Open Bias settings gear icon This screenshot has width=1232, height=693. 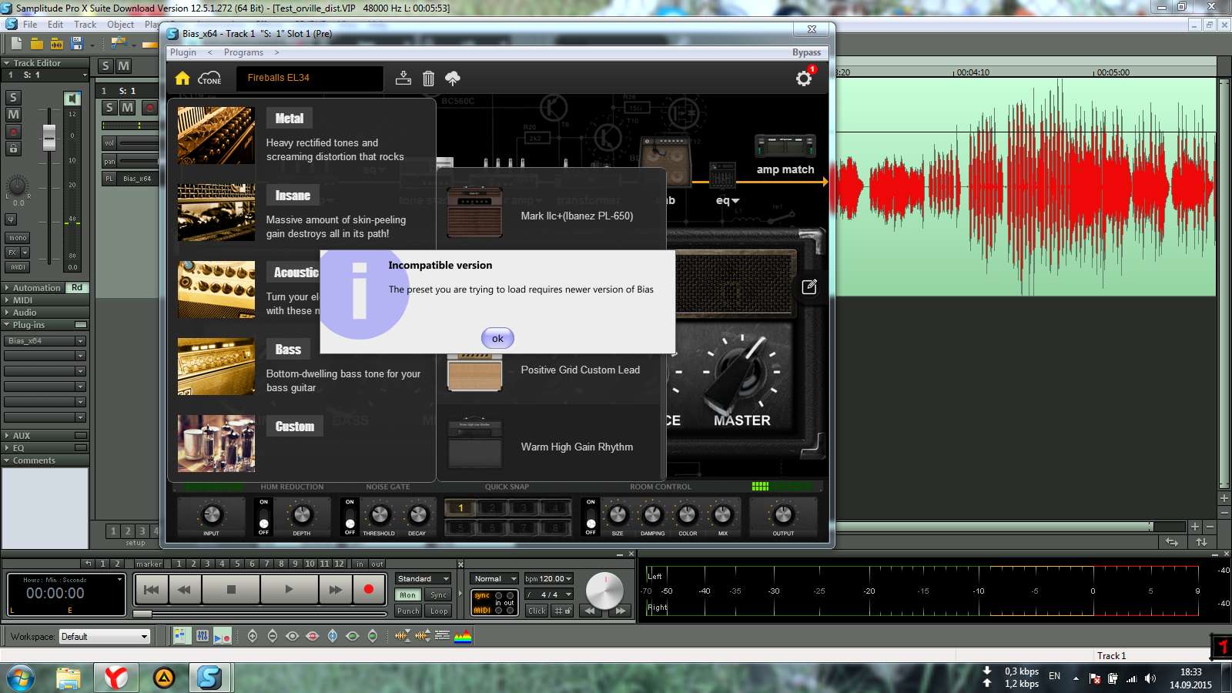804,78
